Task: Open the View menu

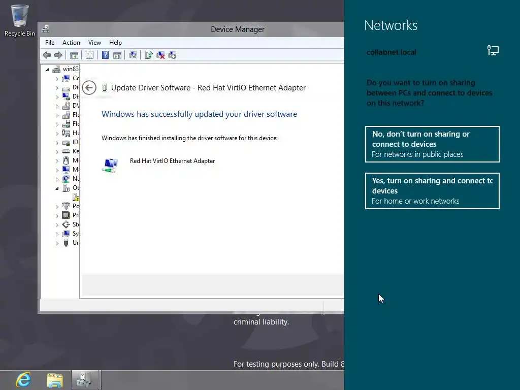Action: (x=94, y=43)
